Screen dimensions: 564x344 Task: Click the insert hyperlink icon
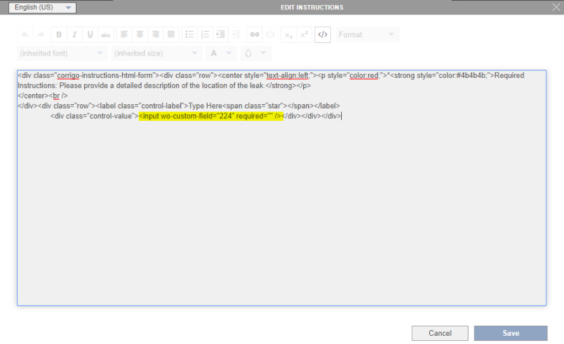(254, 35)
